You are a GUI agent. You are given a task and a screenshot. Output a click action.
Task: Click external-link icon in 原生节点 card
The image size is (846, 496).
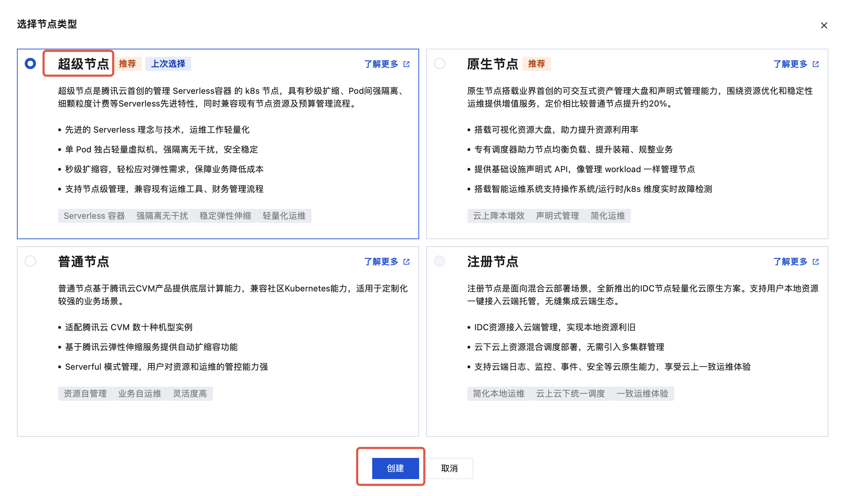(x=816, y=64)
